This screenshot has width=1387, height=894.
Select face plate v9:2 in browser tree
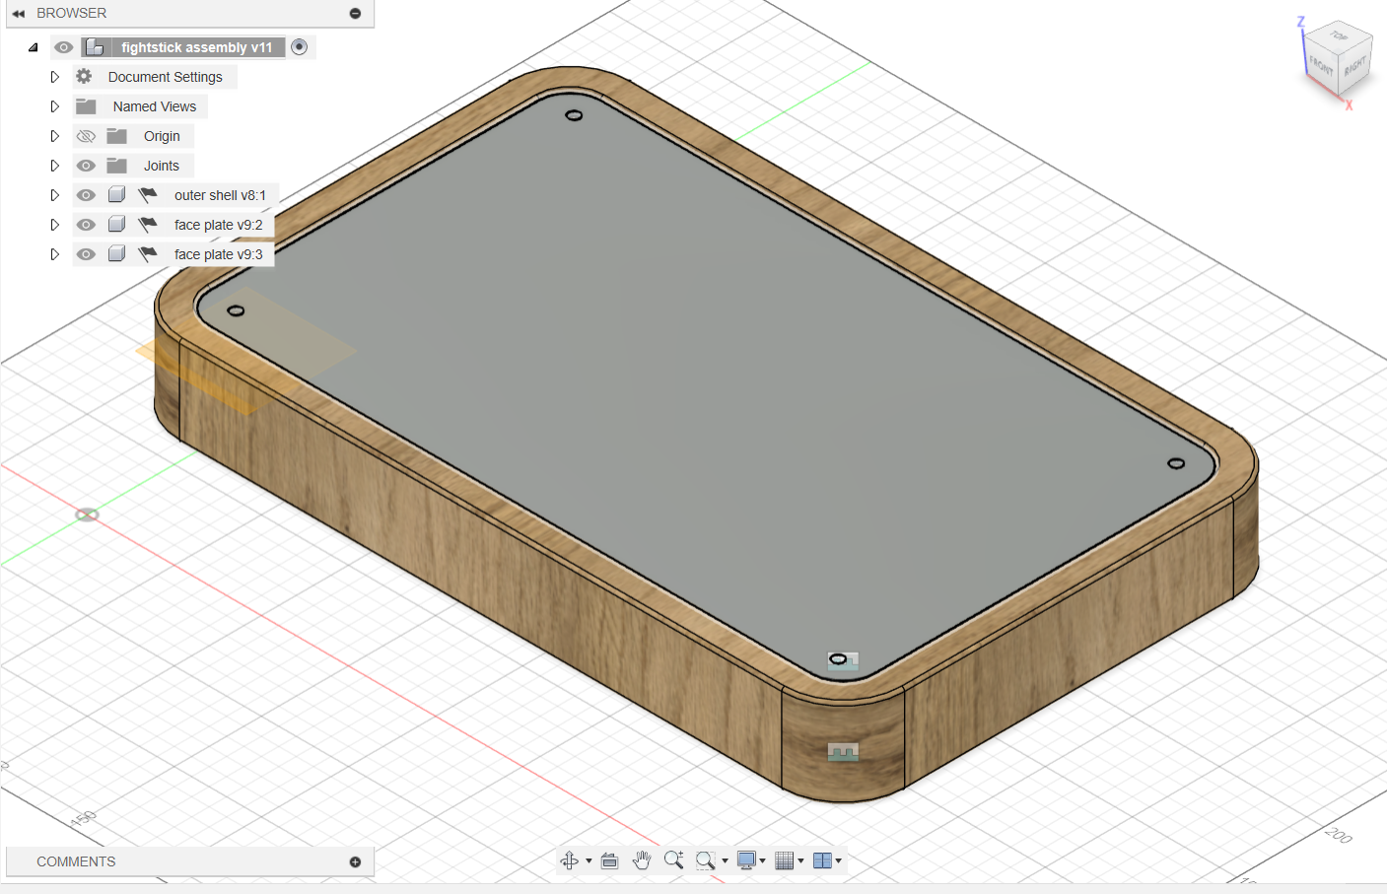pos(218,225)
